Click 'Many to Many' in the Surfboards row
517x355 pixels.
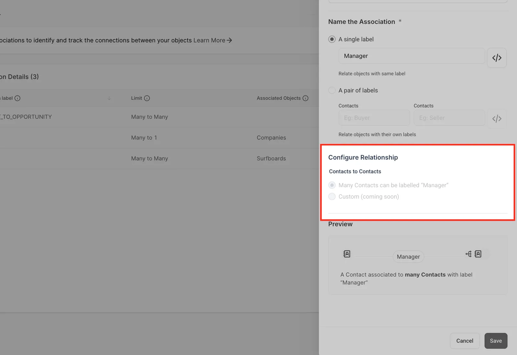(150, 158)
